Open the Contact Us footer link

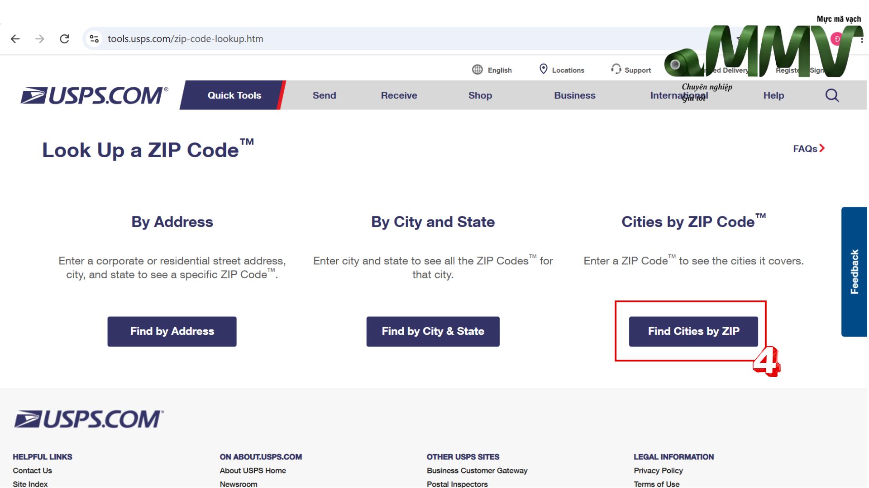[x=32, y=470]
